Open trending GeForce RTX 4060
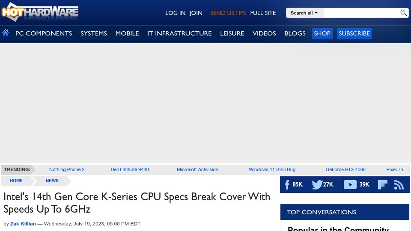411x231 pixels. (x=345, y=169)
